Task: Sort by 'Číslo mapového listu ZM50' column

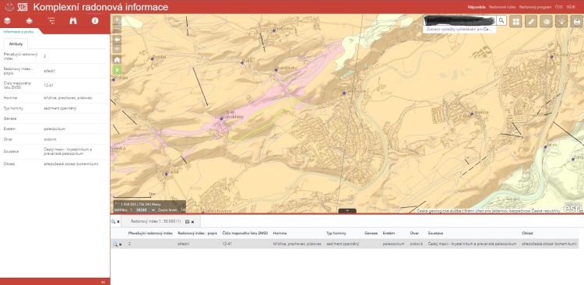Action: pyautogui.click(x=245, y=233)
